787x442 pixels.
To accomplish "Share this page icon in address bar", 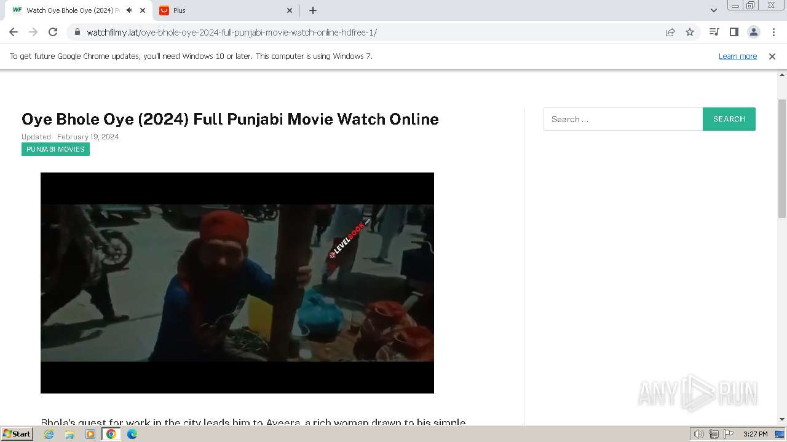I will (x=670, y=32).
